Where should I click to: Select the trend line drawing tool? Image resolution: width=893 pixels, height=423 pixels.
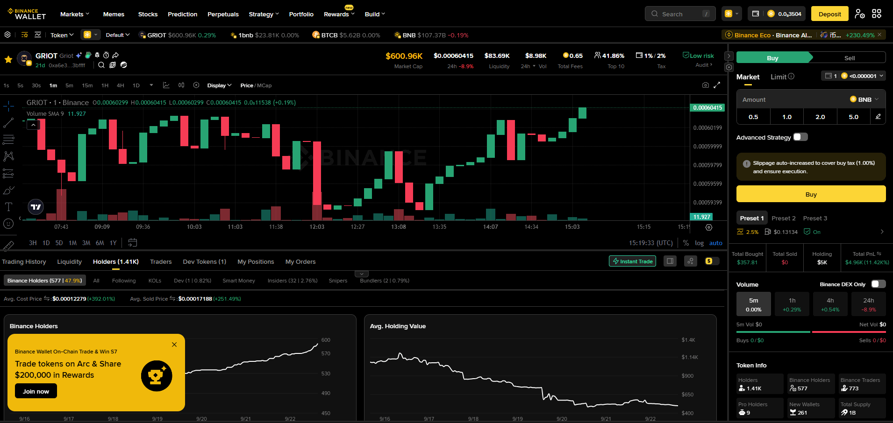click(8, 123)
